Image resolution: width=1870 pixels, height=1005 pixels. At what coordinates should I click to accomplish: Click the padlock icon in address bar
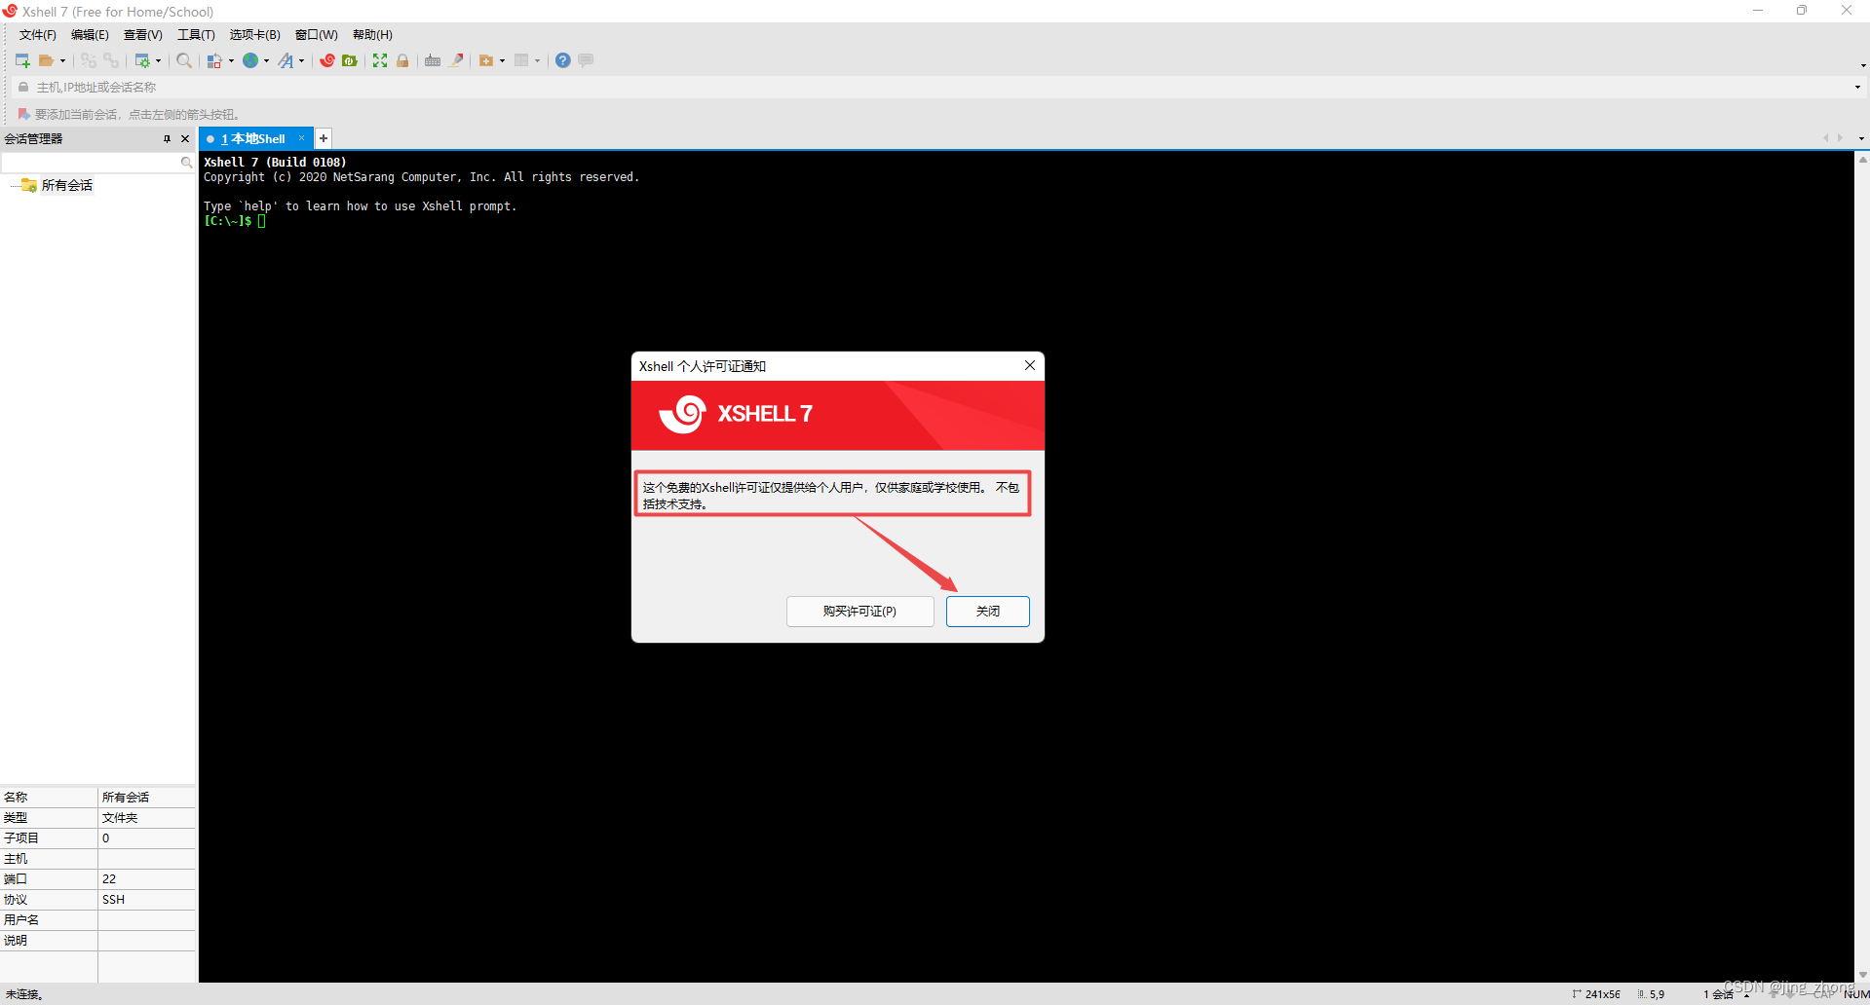[x=23, y=88]
